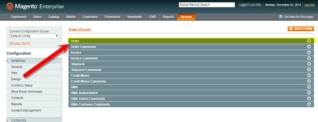Click the Invoice section arrow icon

[309, 53]
